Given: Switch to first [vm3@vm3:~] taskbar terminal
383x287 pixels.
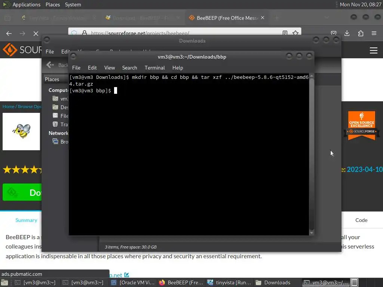Looking at the screenshot, I should (35, 283).
